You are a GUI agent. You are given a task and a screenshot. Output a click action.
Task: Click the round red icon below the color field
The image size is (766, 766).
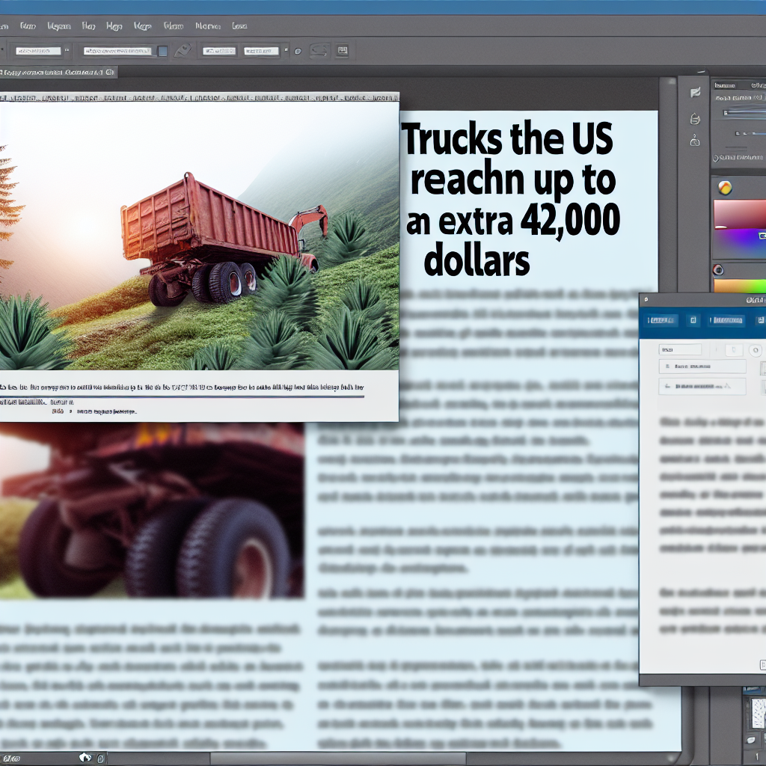[x=718, y=270]
